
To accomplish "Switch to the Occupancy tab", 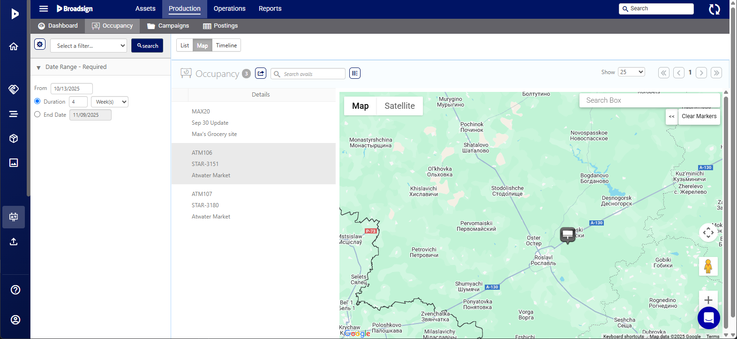I will pos(113,26).
